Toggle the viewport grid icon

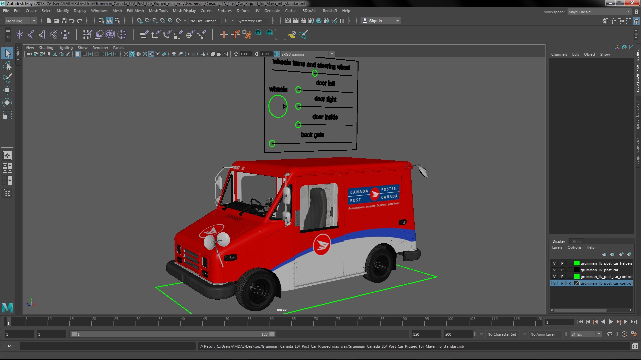[78, 54]
